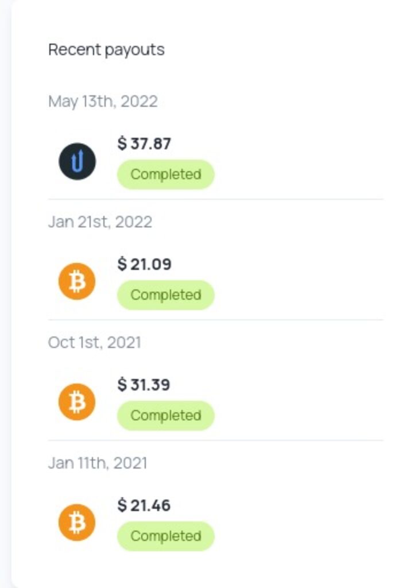Click the divider line above Oct 1st, 2021
Screen dimensions: 403x588
tap(215, 320)
